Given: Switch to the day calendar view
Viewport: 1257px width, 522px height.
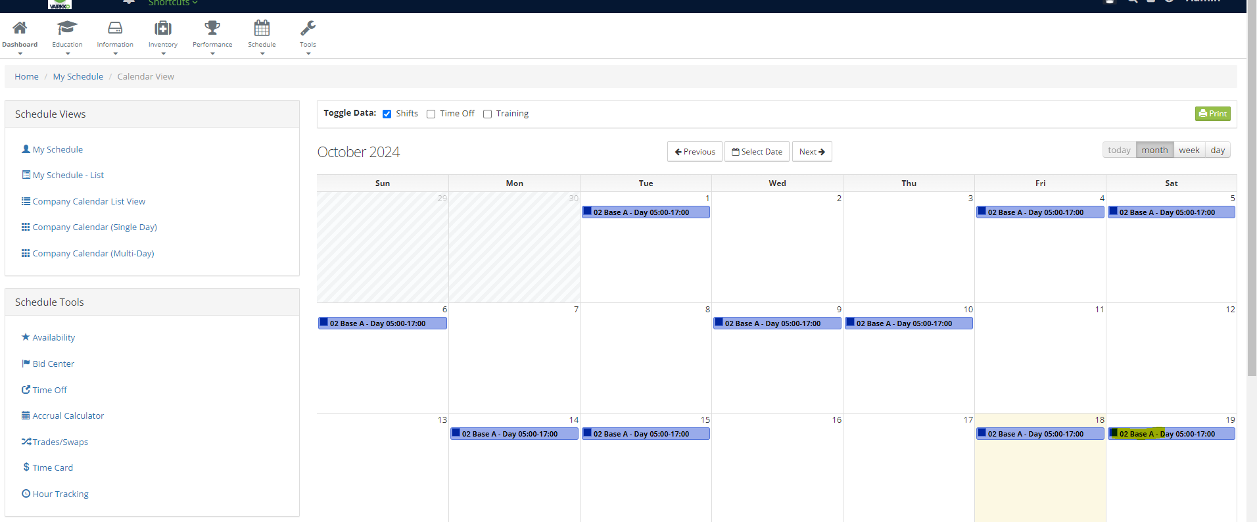Looking at the screenshot, I should point(1218,151).
